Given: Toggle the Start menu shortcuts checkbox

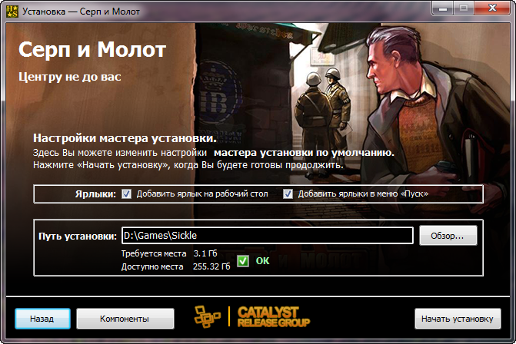Looking at the screenshot, I should click(x=288, y=193).
